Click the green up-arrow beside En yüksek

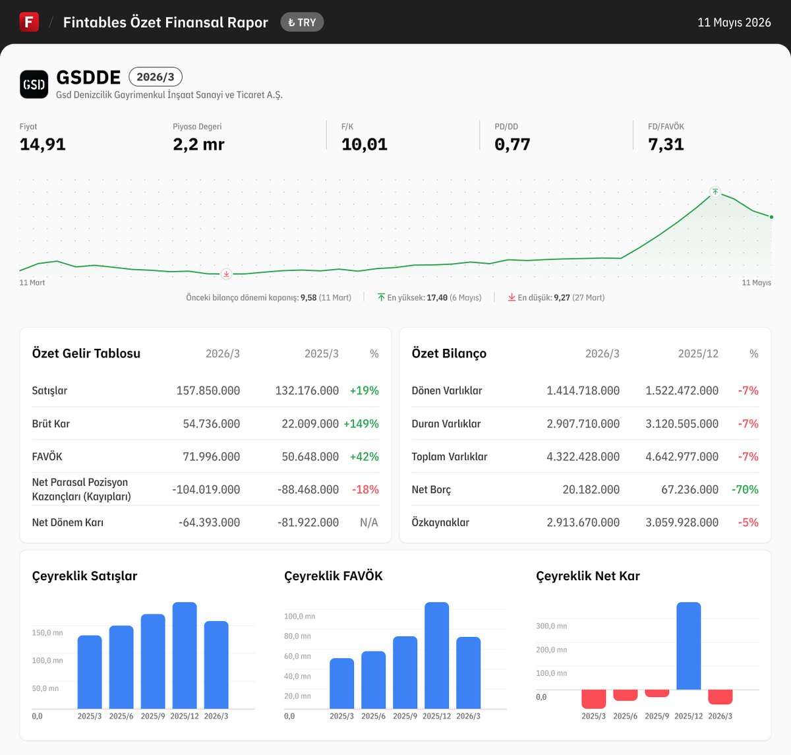[x=381, y=297]
